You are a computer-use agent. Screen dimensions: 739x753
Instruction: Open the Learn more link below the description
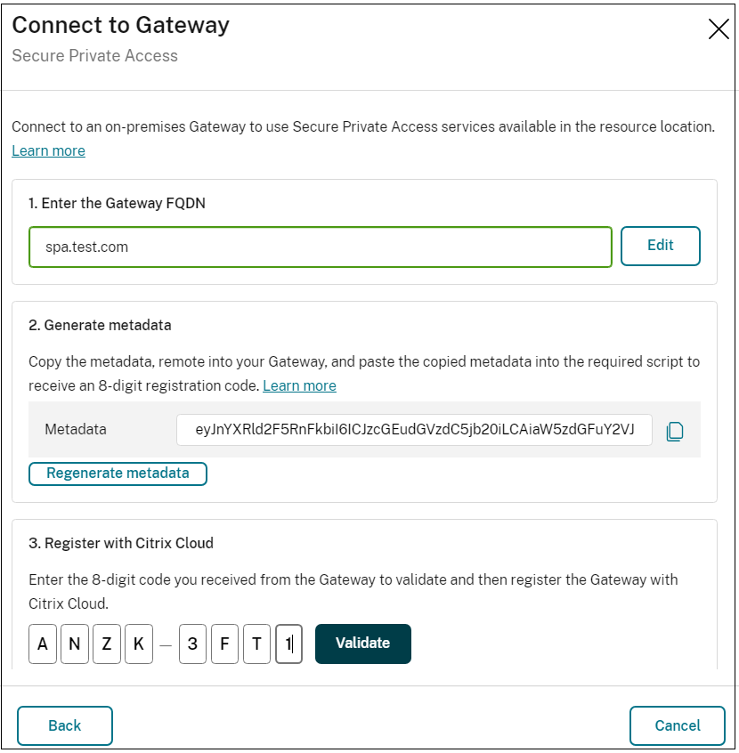point(48,150)
